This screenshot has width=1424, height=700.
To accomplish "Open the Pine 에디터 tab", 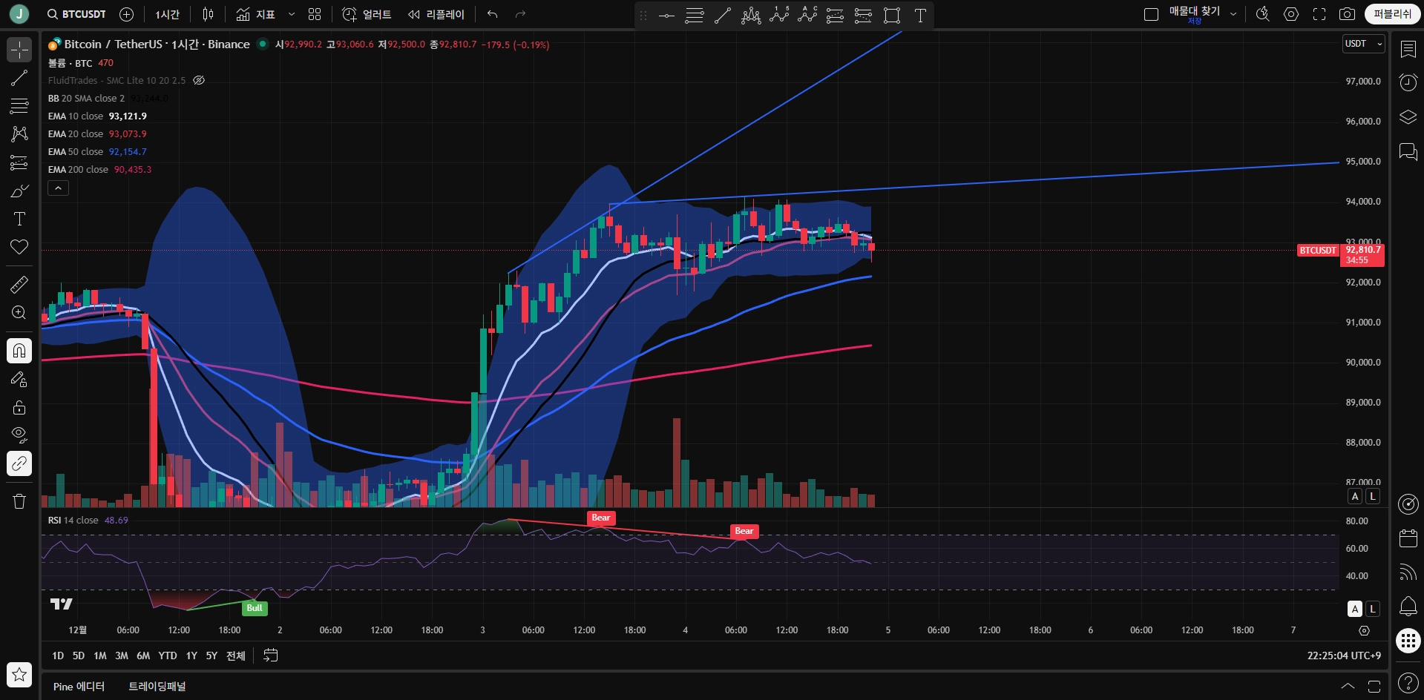I will point(79,687).
